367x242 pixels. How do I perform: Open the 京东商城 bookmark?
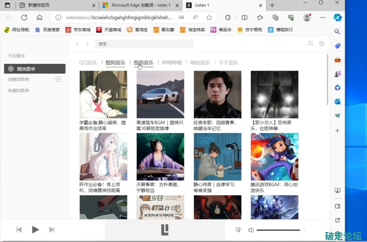[78, 30]
